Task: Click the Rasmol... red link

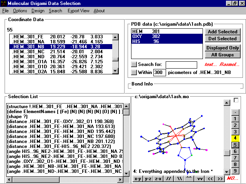Action: pos(230,64)
